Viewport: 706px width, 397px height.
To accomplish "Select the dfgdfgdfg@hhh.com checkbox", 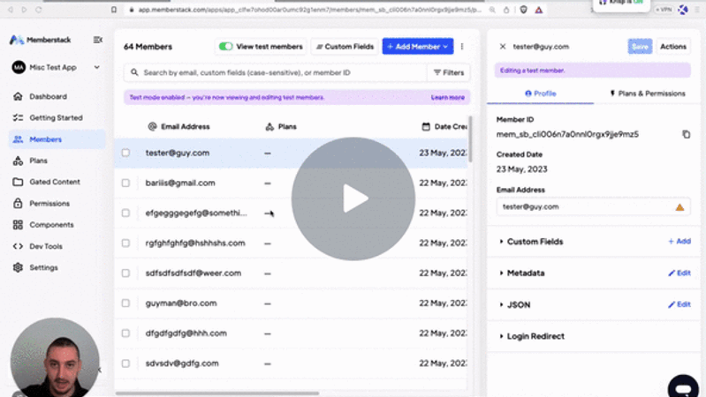I will (x=125, y=333).
